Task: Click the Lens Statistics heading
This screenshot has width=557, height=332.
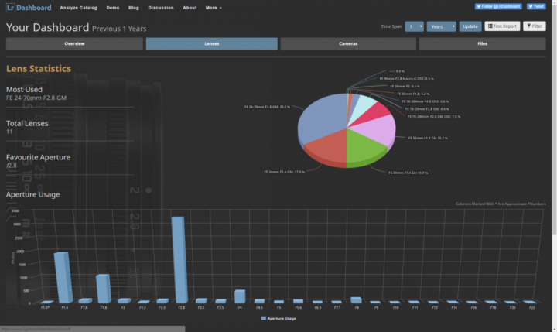Action: (39, 69)
